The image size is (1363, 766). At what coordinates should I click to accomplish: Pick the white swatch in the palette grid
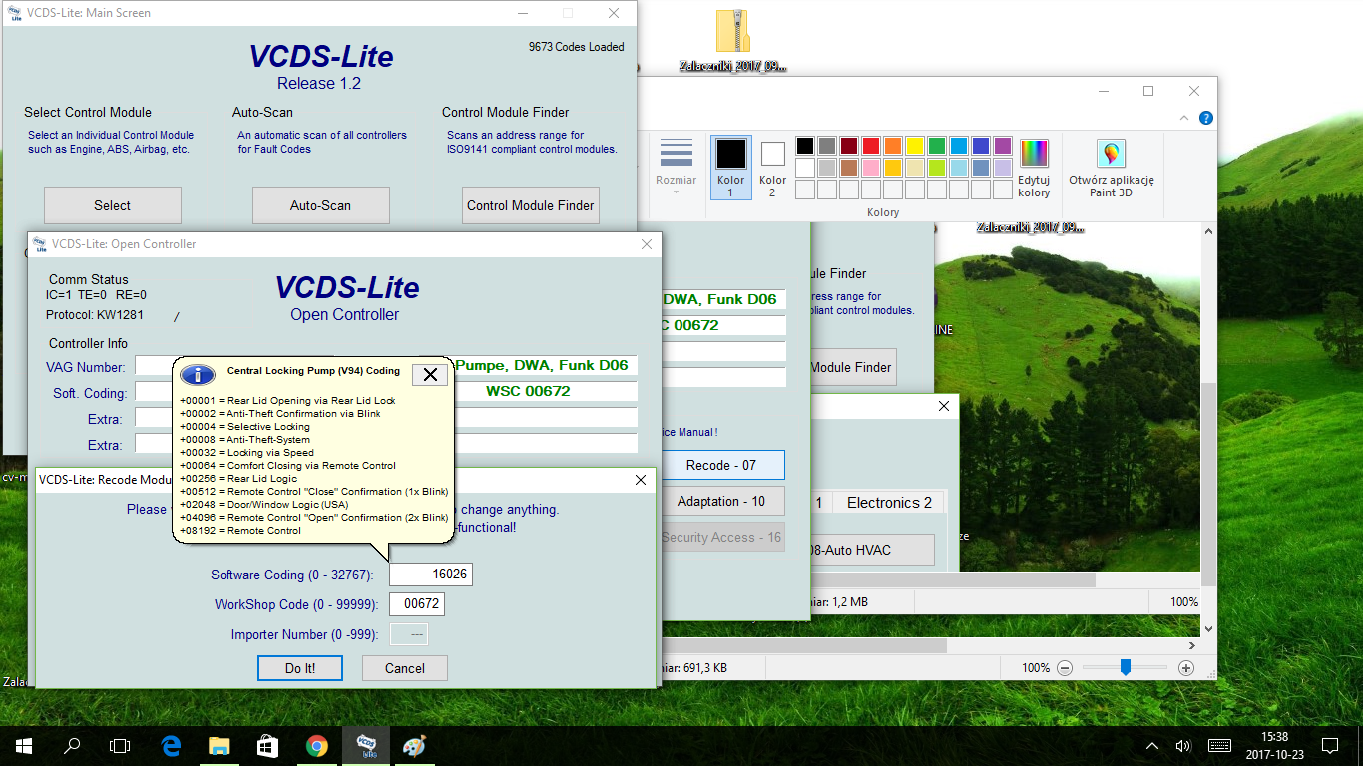(x=805, y=168)
